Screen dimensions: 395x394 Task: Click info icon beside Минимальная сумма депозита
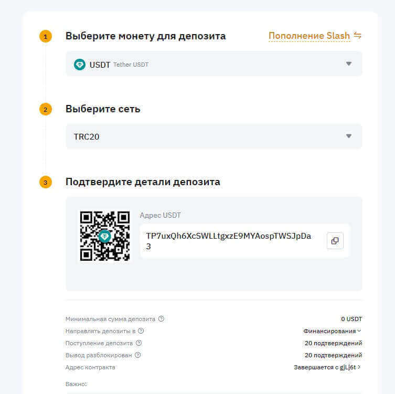[x=161, y=319]
